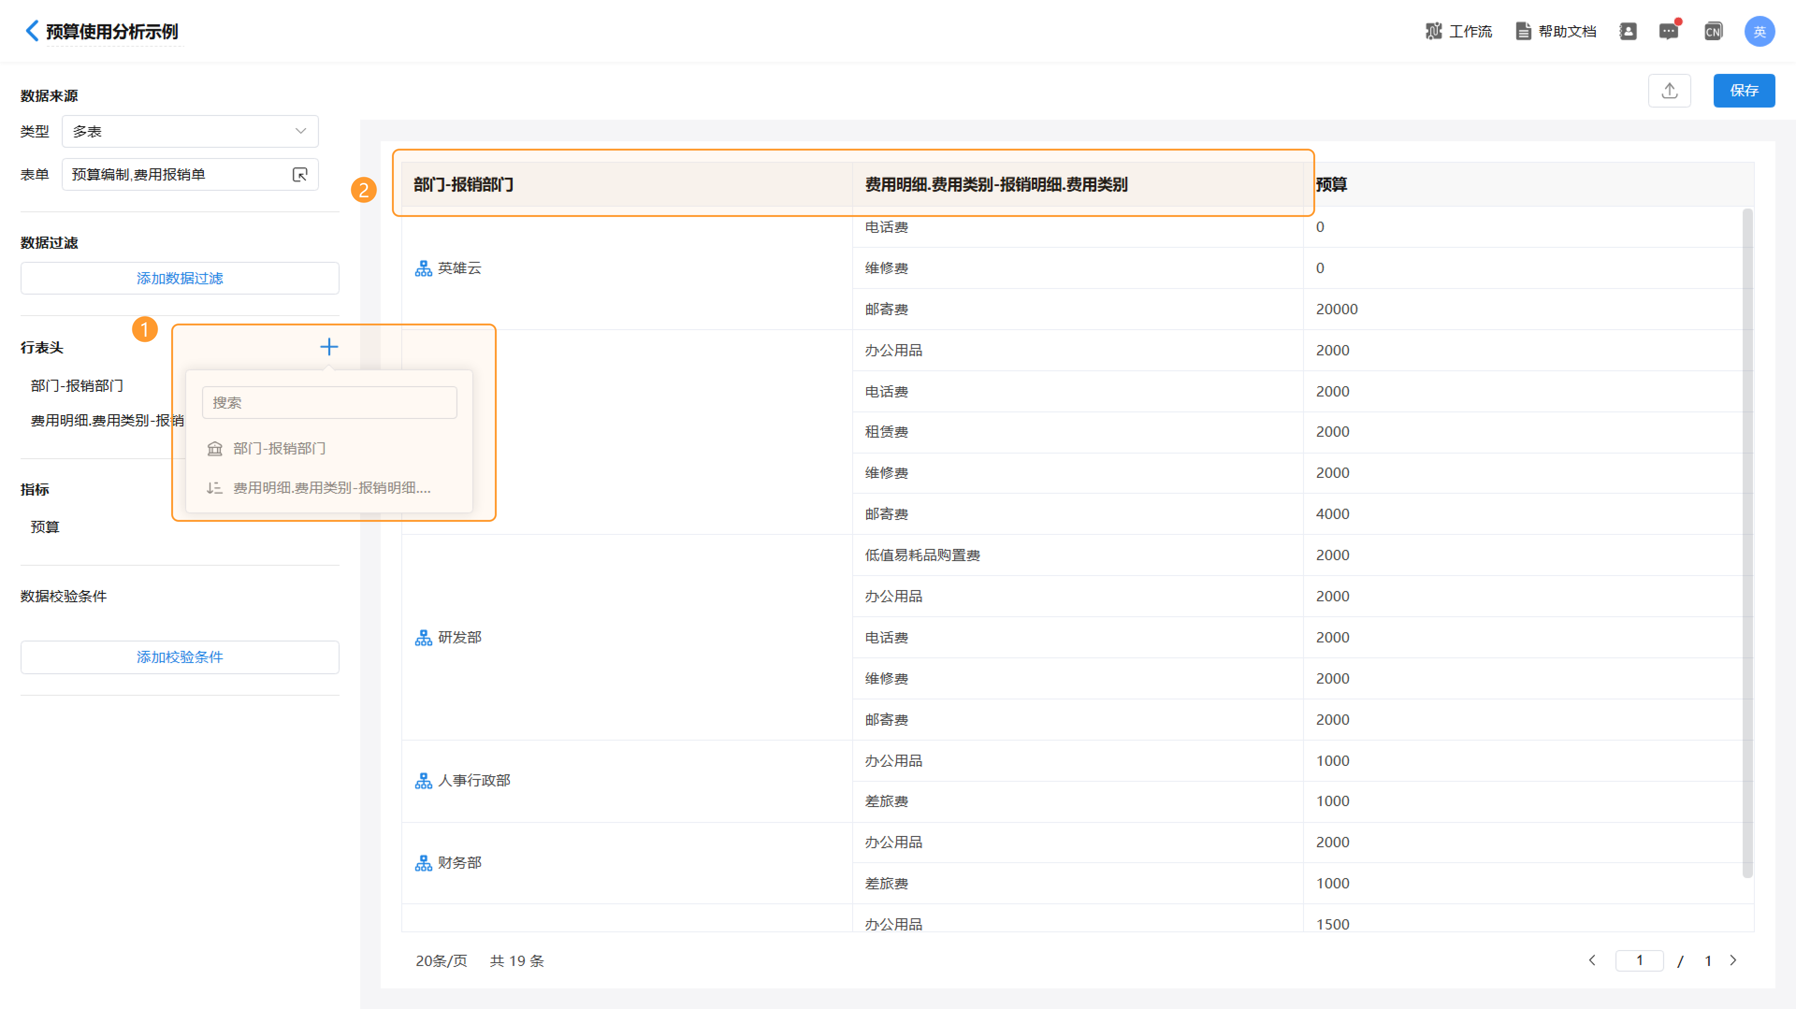The height and width of the screenshot is (1009, 1796).
Task: Open the 20条/页 page size selector
Action: 442,961
